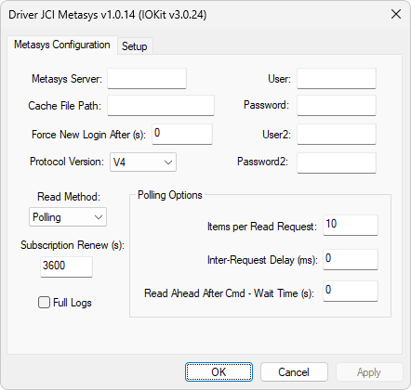Click the Subscription Renew (s) label
Viewport: 411px width, 390px height.
73,245
